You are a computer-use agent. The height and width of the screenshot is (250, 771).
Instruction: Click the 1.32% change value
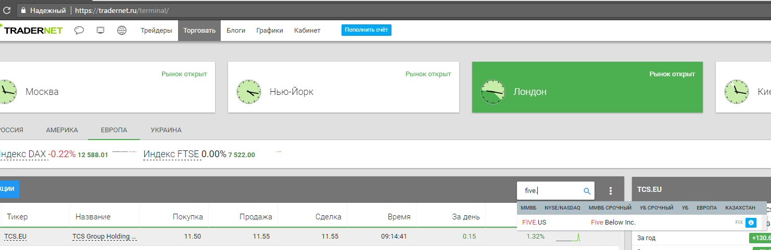(535, 237)
